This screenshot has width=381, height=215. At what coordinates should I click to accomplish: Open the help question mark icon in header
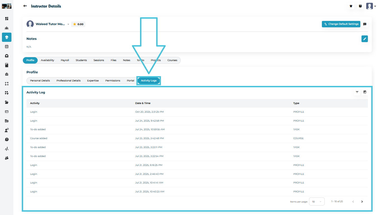[360, 6]
